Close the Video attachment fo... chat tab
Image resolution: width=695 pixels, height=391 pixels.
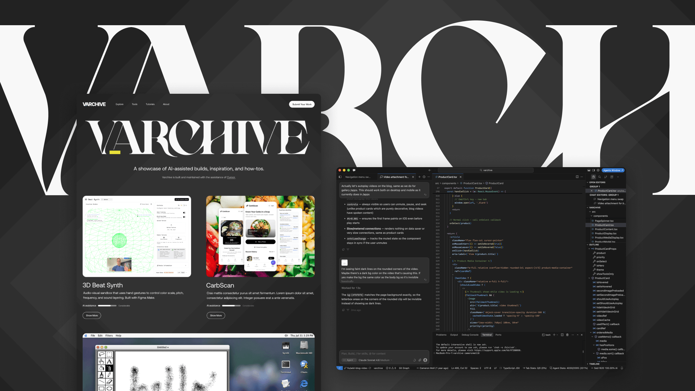(413, 177)
